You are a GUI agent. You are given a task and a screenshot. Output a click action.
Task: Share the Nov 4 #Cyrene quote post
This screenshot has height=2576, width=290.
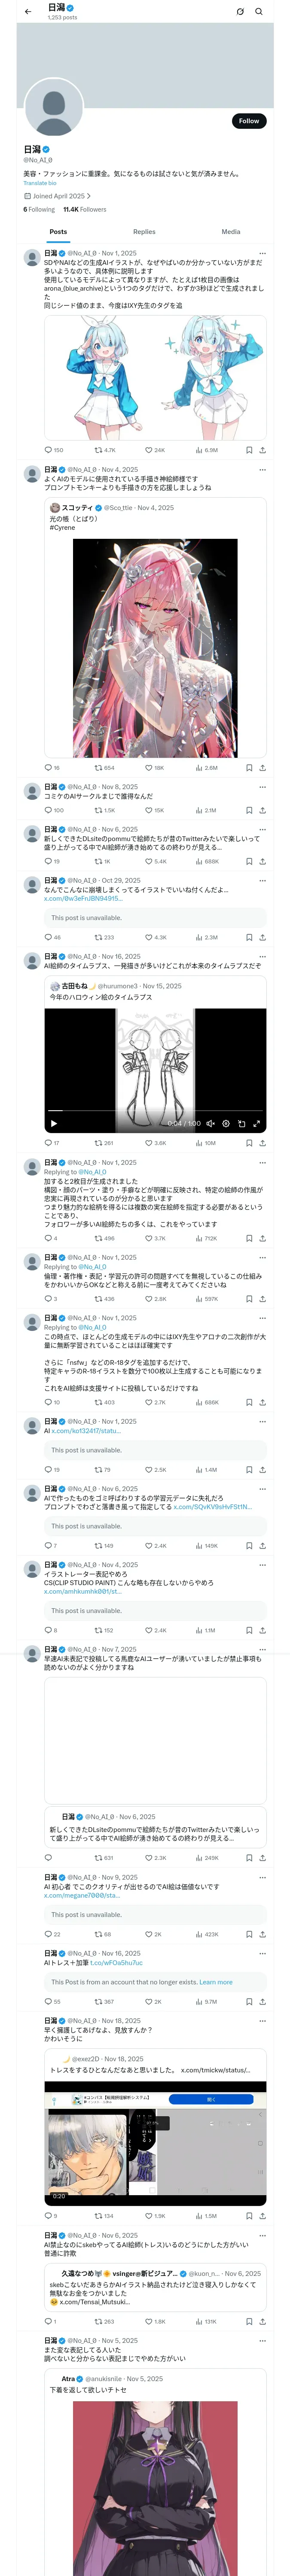(262, 768)
